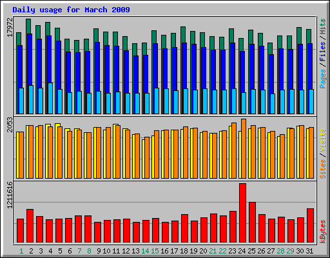Click day label 20 on the x-axis
The width and height of the screenshot is (330, 258).
[x=203, y=251]
